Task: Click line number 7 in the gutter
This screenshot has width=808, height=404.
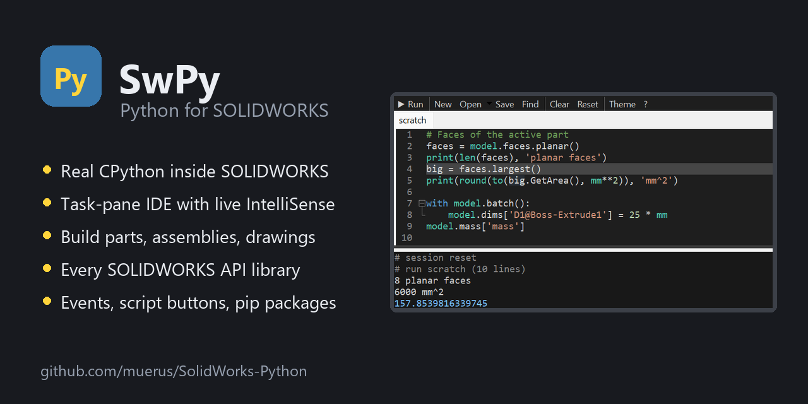Action: [x=409, y=203]
